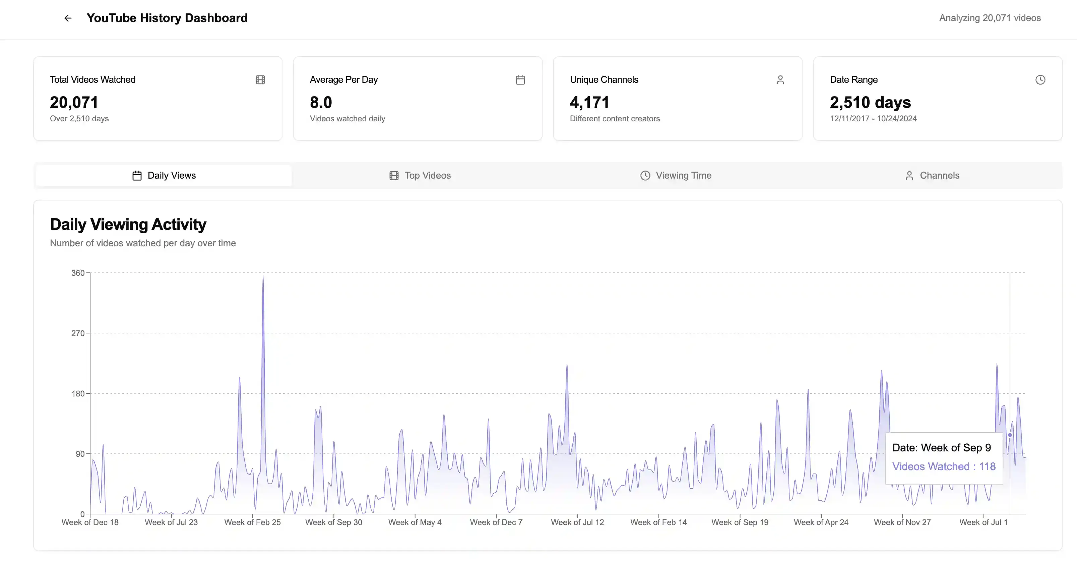Click the clock icon on Viewing Time tab
The image size is (1077, 569).
(645, 176)
